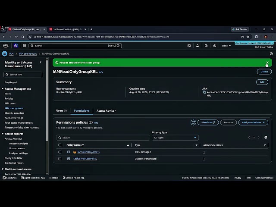
Task: Refresh the permissions policies list
Action: pos(193,122)
